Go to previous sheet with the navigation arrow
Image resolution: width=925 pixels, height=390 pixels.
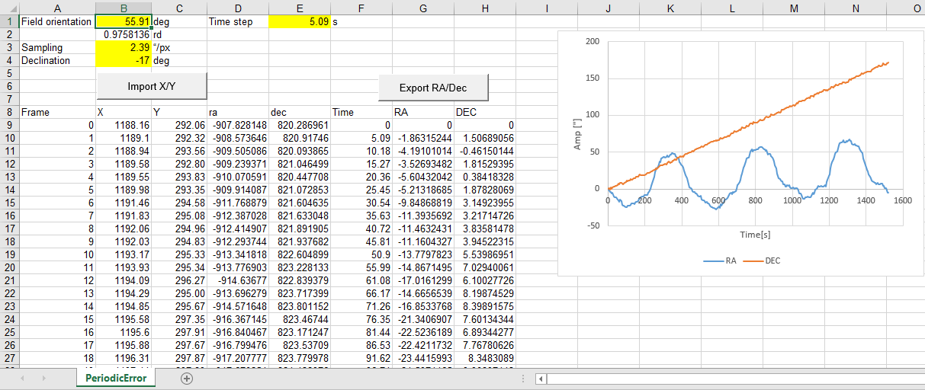tap(23, 378)
